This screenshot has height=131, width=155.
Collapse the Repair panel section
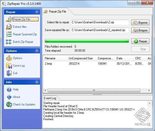pos(37,12)
